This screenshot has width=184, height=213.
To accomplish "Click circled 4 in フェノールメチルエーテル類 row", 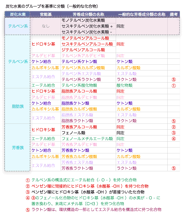I will (x=174, y=139).
